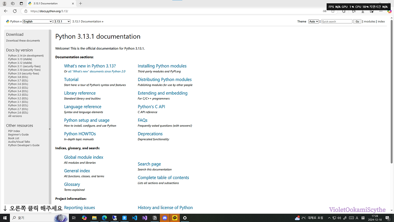The height and width of the screenshot is (222, 394).
Task: Open the version dropdown showing 3.13.1
Action: click(62, 22)
